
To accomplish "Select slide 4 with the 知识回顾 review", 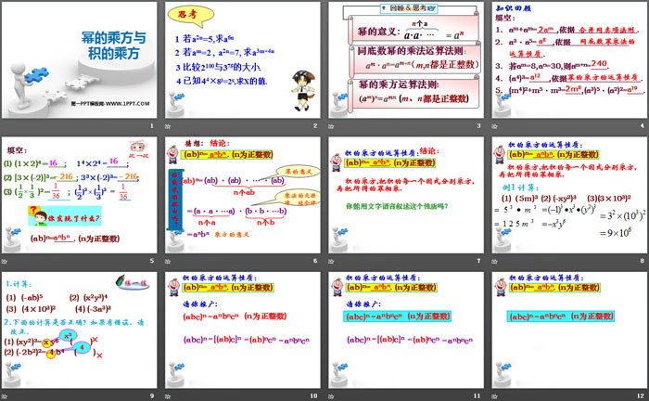I will click(x=569, y=60).
